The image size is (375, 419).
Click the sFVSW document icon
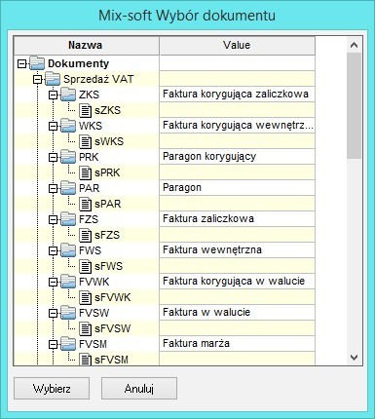click(x=86, y=328)
